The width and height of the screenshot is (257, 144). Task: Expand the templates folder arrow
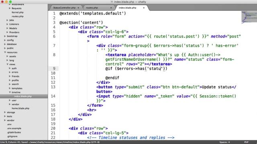coord(10,88)
